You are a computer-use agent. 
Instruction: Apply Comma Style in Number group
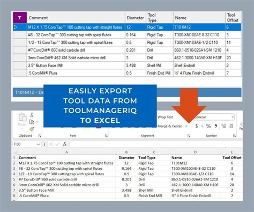point(216,126)
